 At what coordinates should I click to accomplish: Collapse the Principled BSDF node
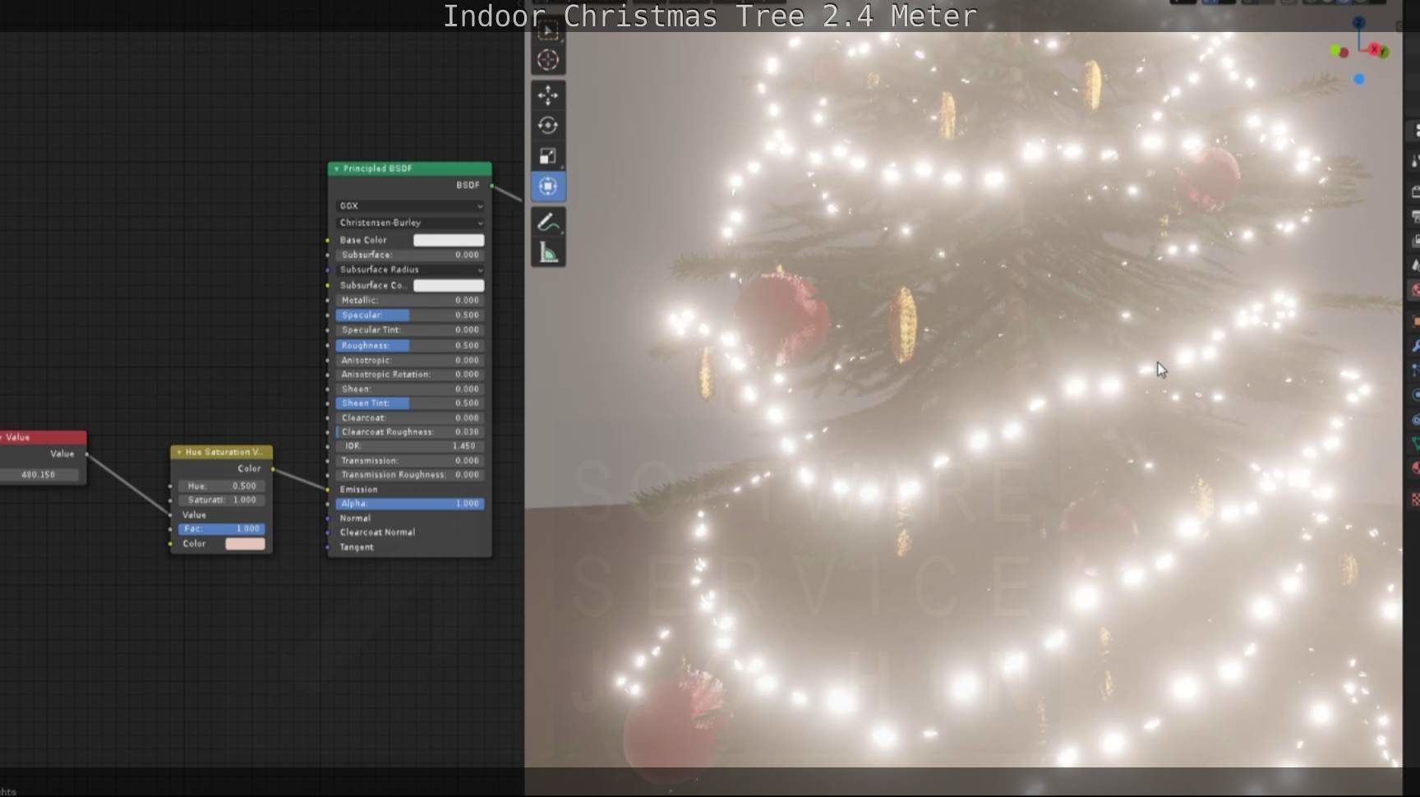click(x=336, y=168)
